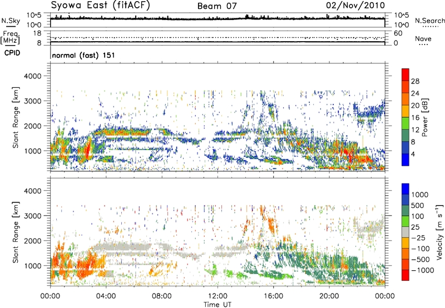Viewport: 445px width, 308px height.
Task: Click the '20:00' time axis label
Action: click(329, 296)
